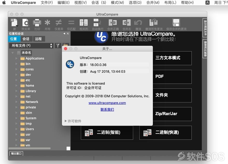Click the Merge right toolbar icon
This screenshot has height=164, width=228.
(113, 23)
